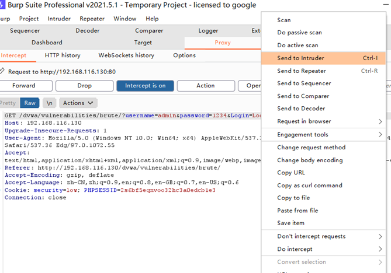Open the Intruder menu in menu bar
This screenshot has height=273, width=391.
(x=59, y=19)
